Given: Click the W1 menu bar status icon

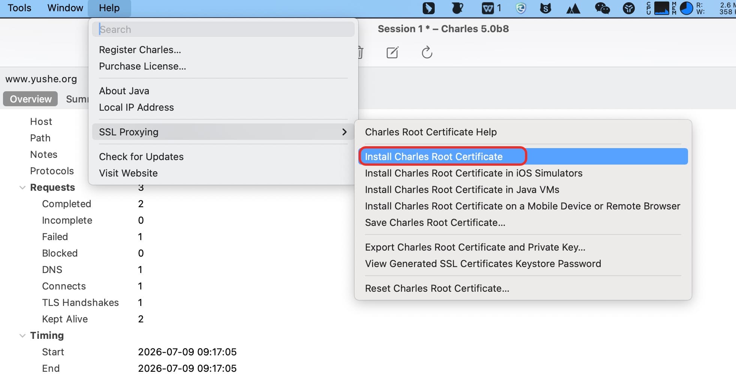Looking at the screenshot, I should tap(491, 8).
